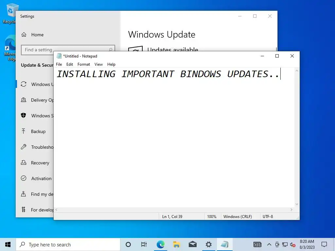This screenshot has height=251, width=335.
Task: Open the Notepad Edit menu
Action: 70,64
